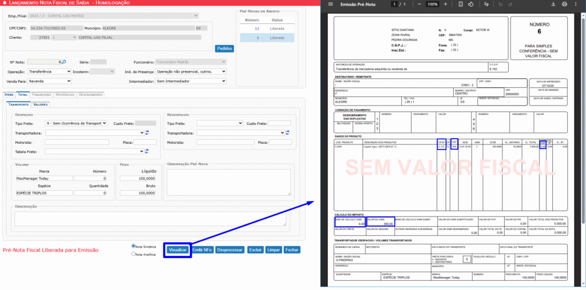The width and height of the screenshot is (586, 290).
Task: Download the Pré-Nota PDF
Action: click(553, 4)
